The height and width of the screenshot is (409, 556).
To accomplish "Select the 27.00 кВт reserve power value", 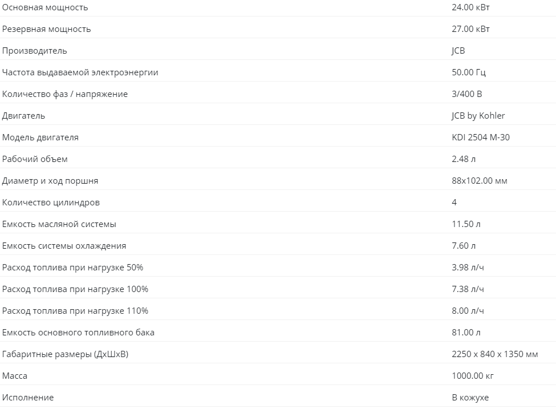I will coord(470,29).
